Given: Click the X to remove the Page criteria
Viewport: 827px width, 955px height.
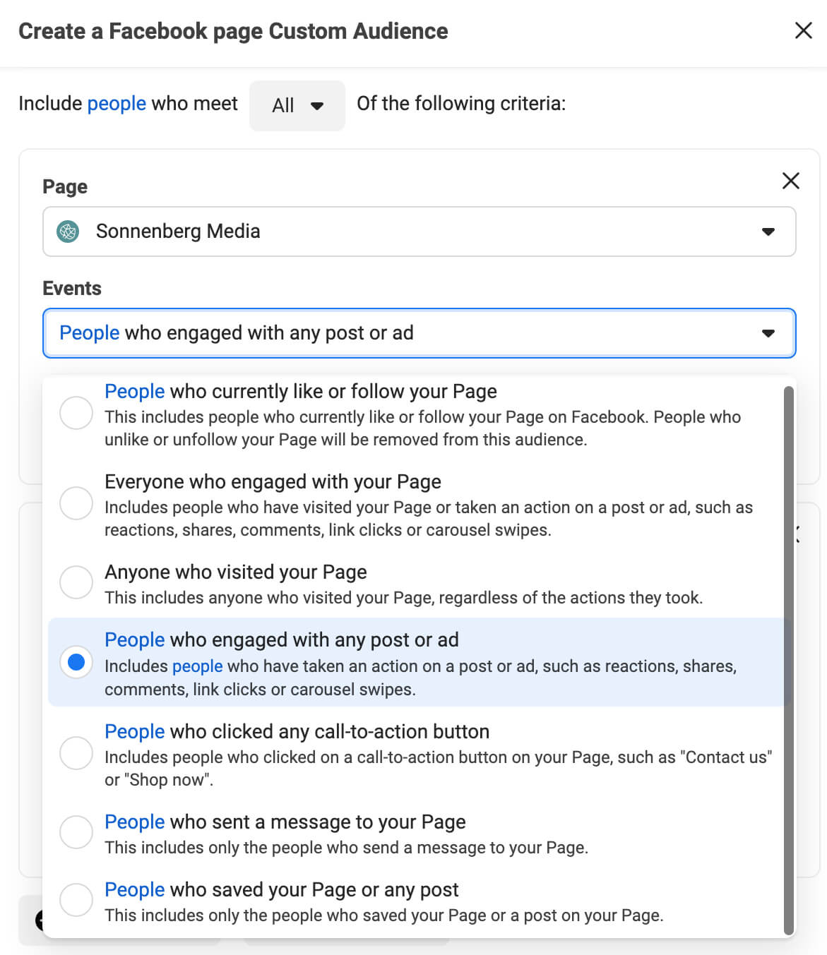Looking at the screenshot, I should (x=790, y=181).
